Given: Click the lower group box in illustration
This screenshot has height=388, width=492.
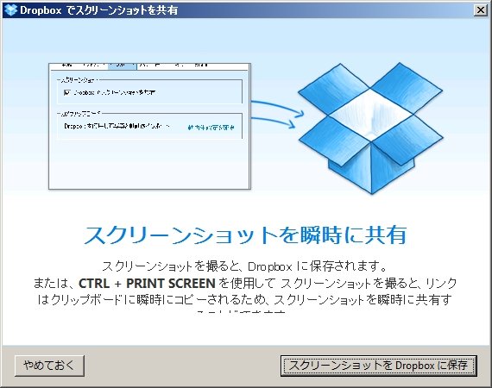Looking at the screenshot, I should 149,126.
